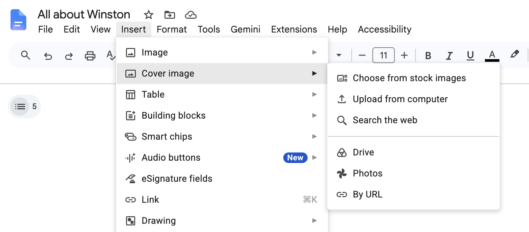The width and height of the screenshot is (529, 232).
Task: Click the search menus magnifier icon
Action: click(26, 56)
